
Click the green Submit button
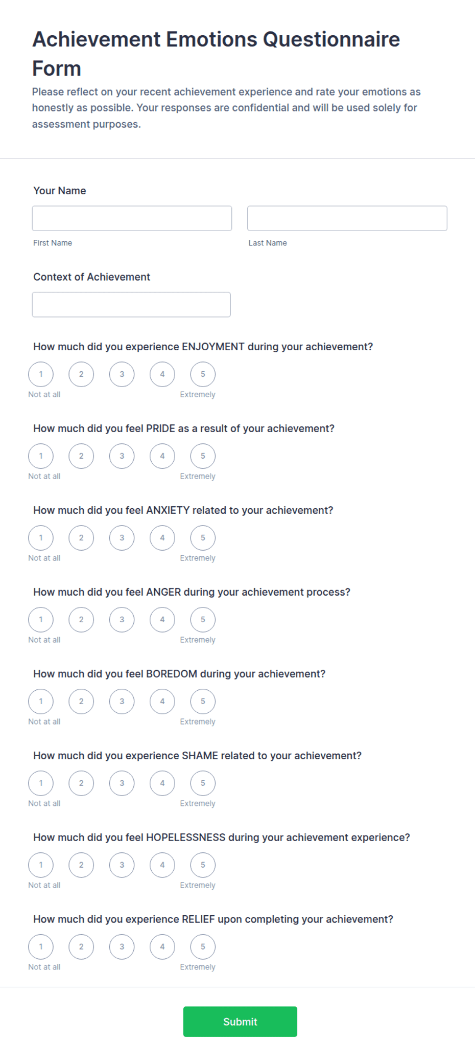(240, 1022)
